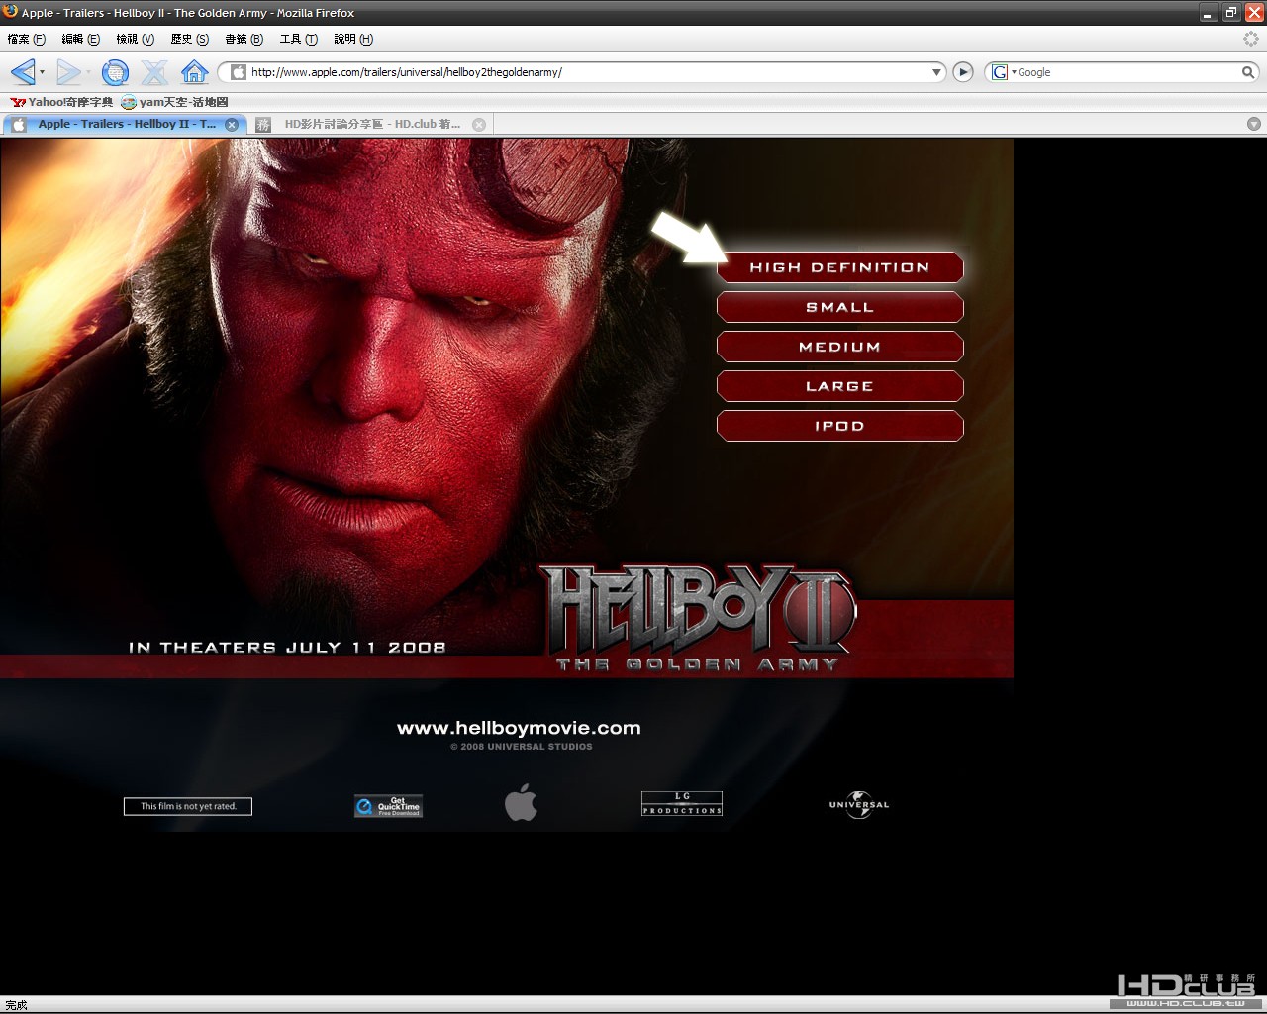The image size is (1267, 1014).
Task: Click the '© 2008 Universal Studios' copyright text
Action: (x=522, y=747)
